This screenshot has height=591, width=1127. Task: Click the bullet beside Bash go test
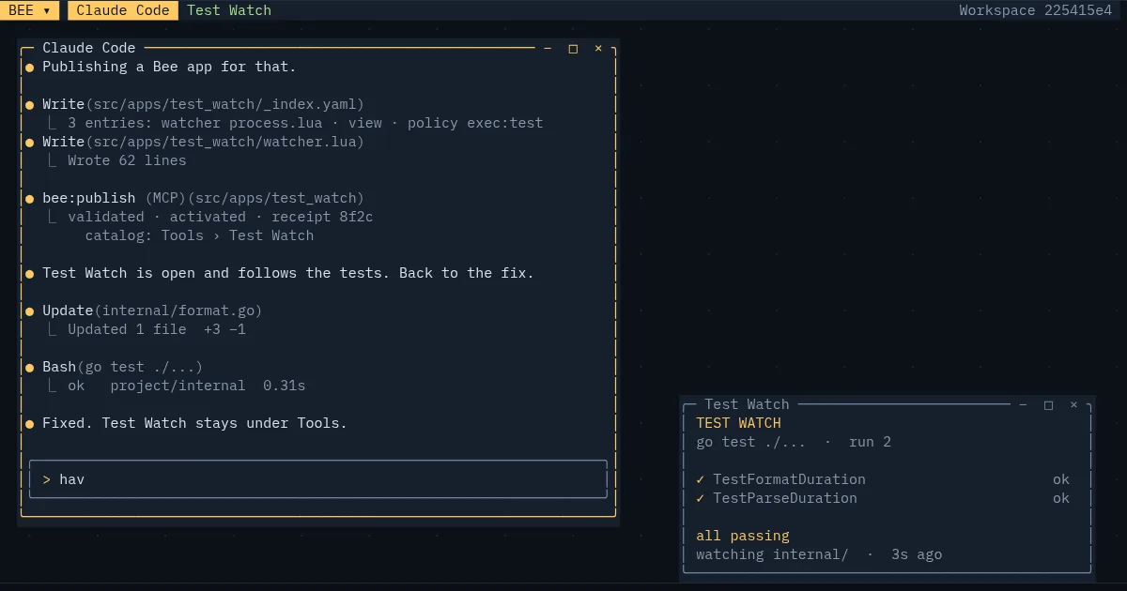click(30, 368)
